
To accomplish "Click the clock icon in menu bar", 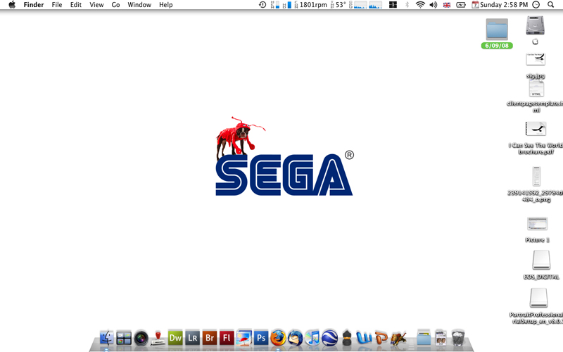I will 536,5.
